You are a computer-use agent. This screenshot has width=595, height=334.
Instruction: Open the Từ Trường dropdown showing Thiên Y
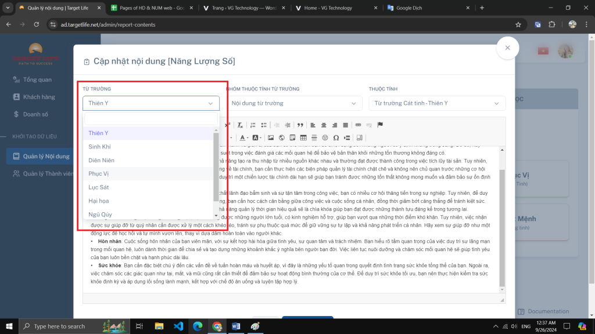[151, 103]
